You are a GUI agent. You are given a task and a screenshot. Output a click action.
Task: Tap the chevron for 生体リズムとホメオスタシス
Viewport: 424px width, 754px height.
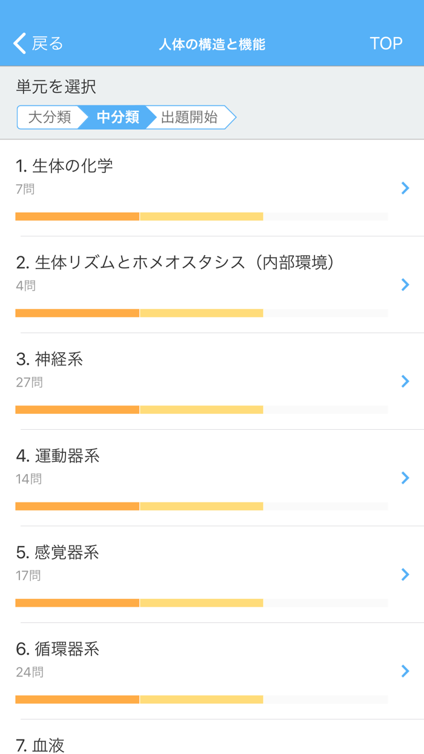point(405,285)
